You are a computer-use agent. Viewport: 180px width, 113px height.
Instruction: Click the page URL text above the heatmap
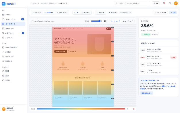pos(44,21)
